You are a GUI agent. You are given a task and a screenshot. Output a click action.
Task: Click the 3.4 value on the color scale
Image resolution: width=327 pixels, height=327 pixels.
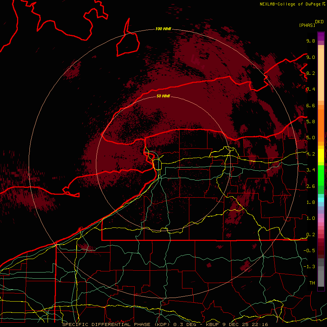311,170
